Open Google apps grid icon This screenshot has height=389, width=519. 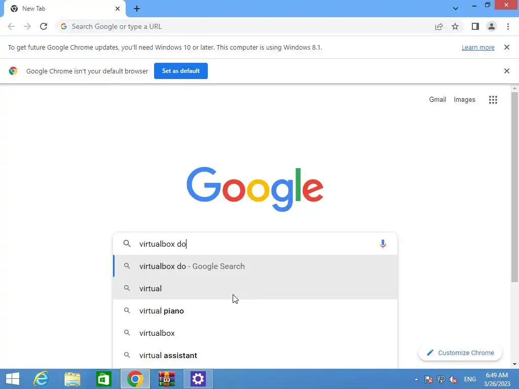(x=493, y=100)
